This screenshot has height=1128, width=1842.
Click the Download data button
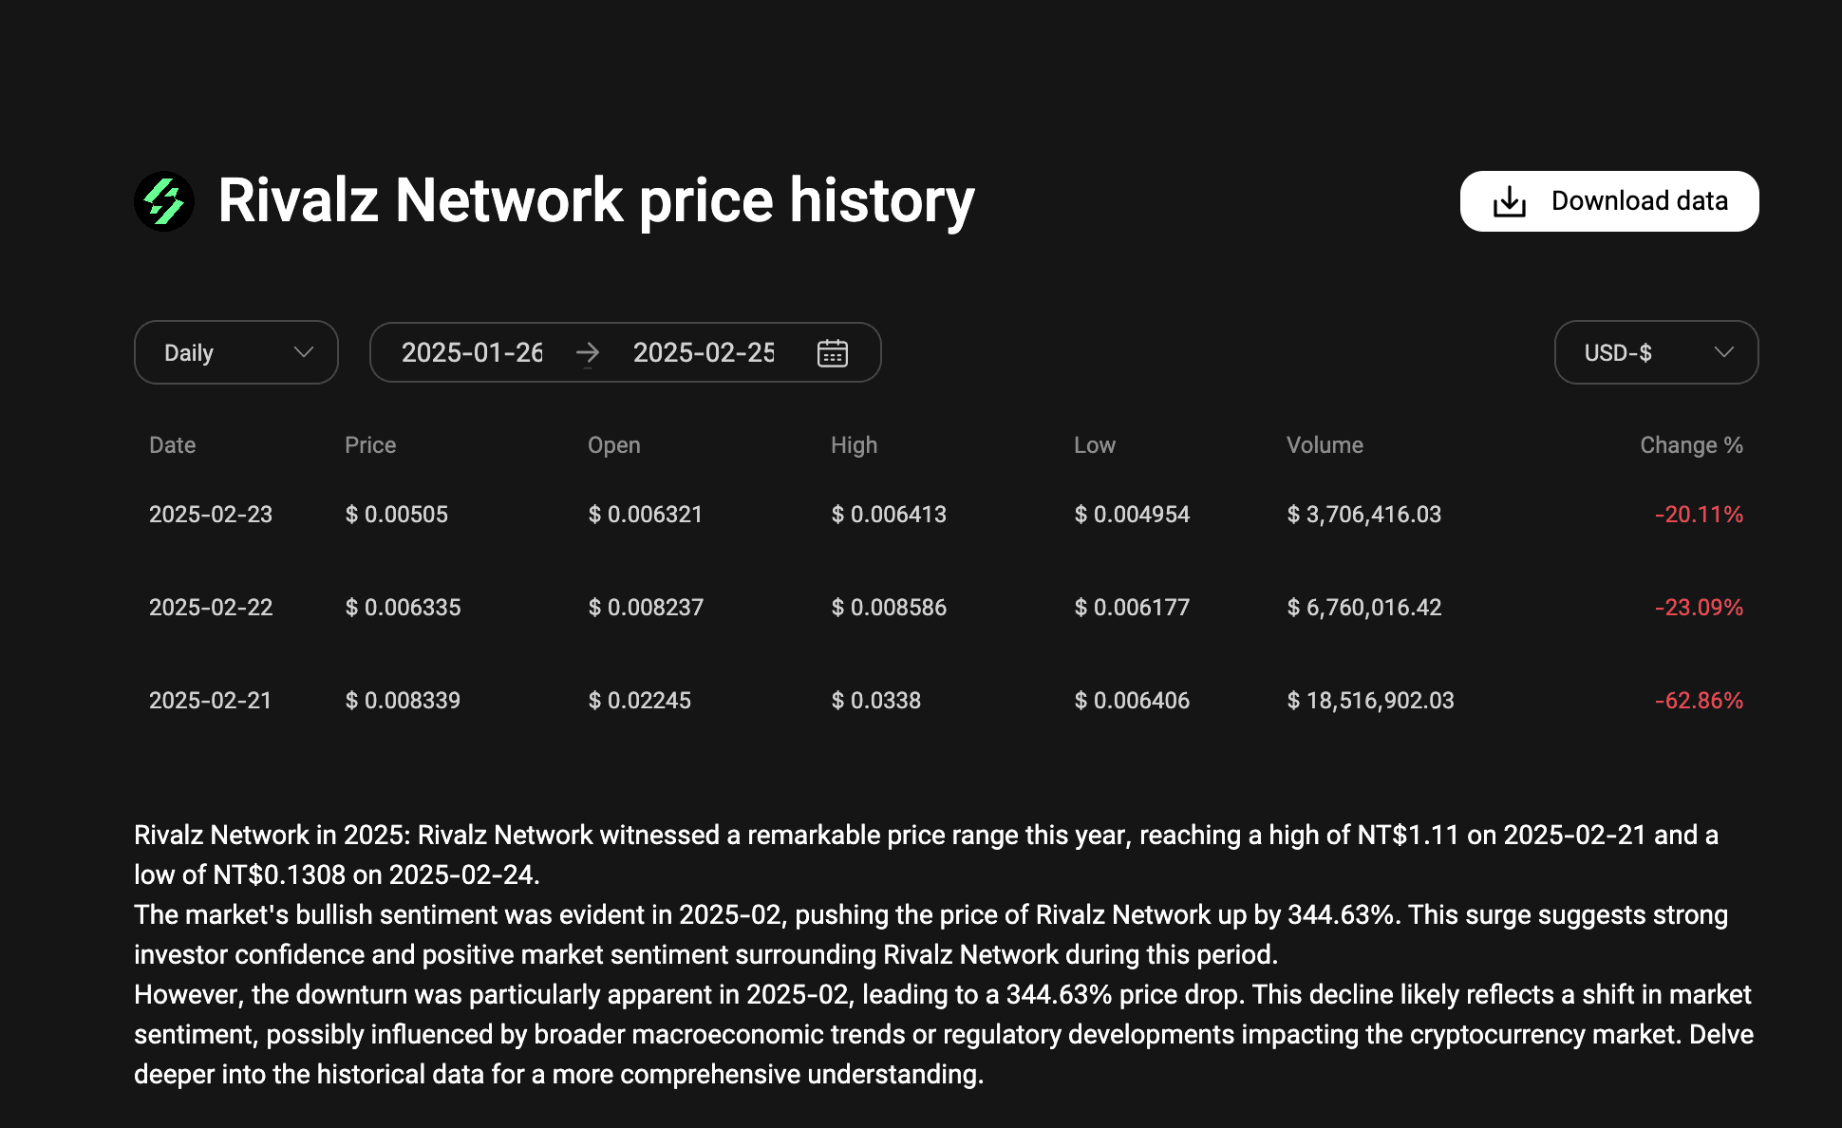pyautogui.click(x=1608, y=200)
